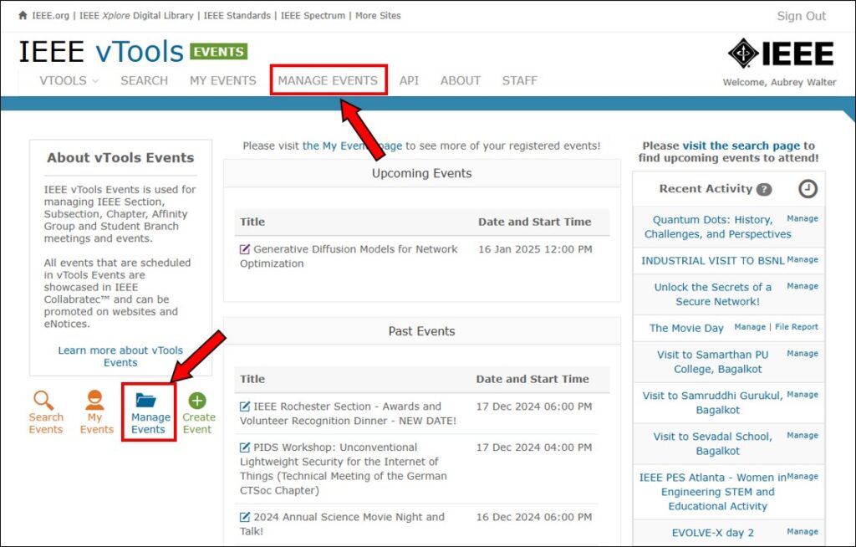Open the IEEE Standards link
This screenshot has width=856, height=547.
click(237, 16)
